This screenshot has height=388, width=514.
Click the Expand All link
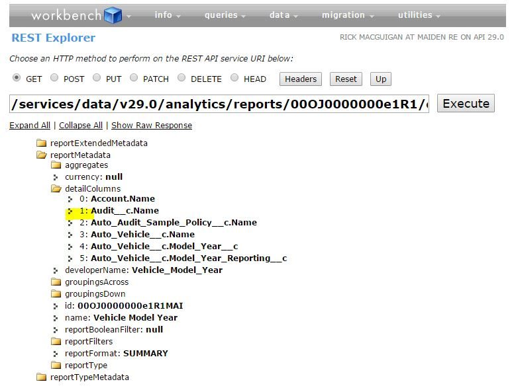(30, 126)
